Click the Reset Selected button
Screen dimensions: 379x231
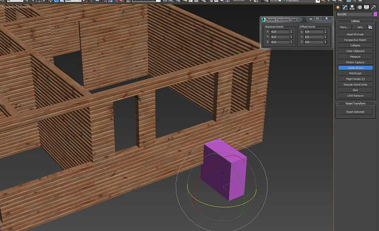coord(355,112)
